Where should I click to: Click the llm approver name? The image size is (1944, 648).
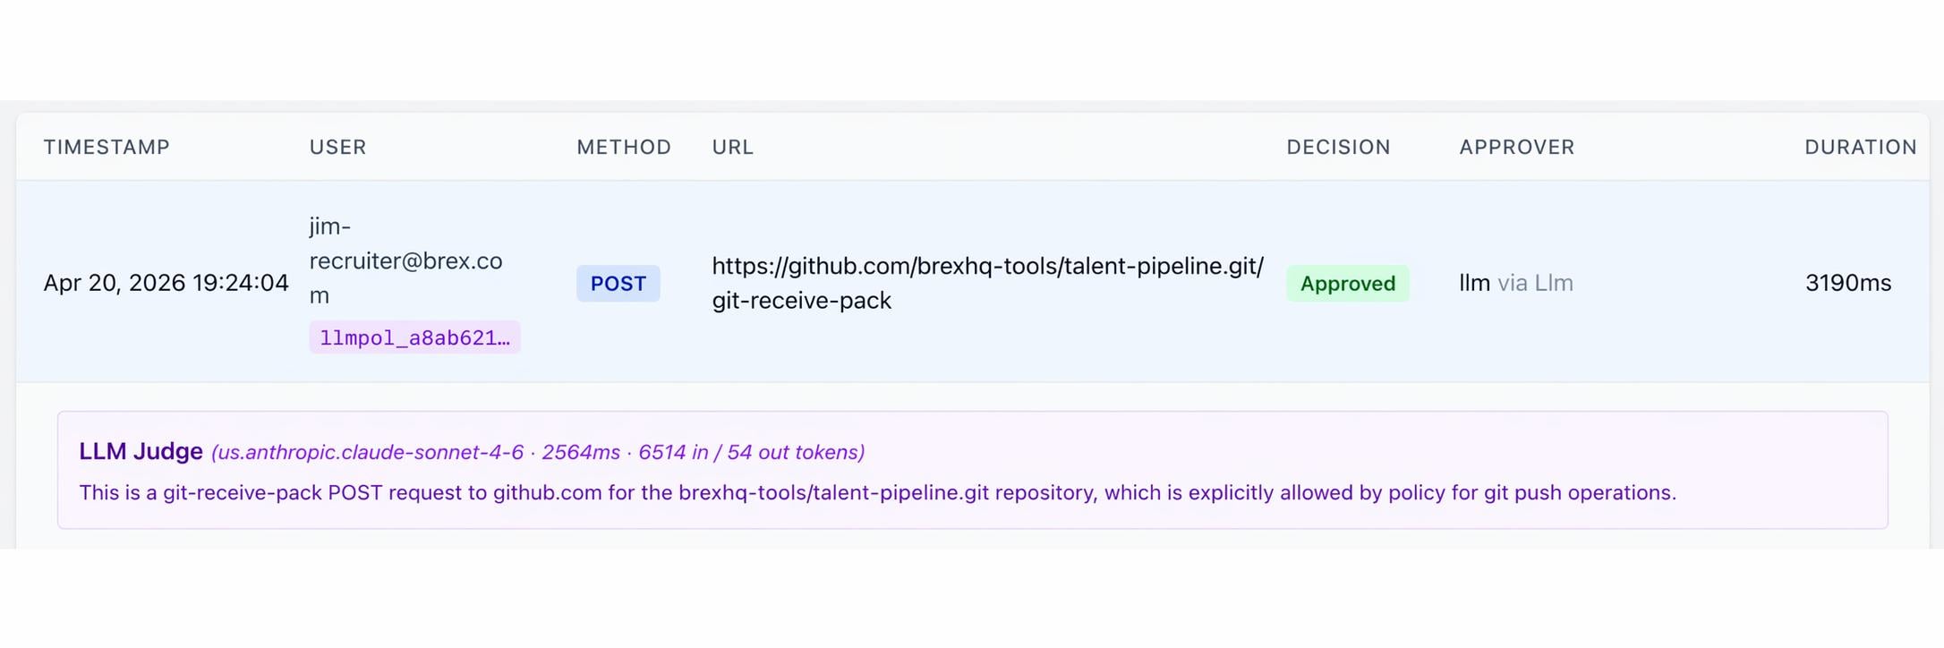click(x=1474, y=283)
